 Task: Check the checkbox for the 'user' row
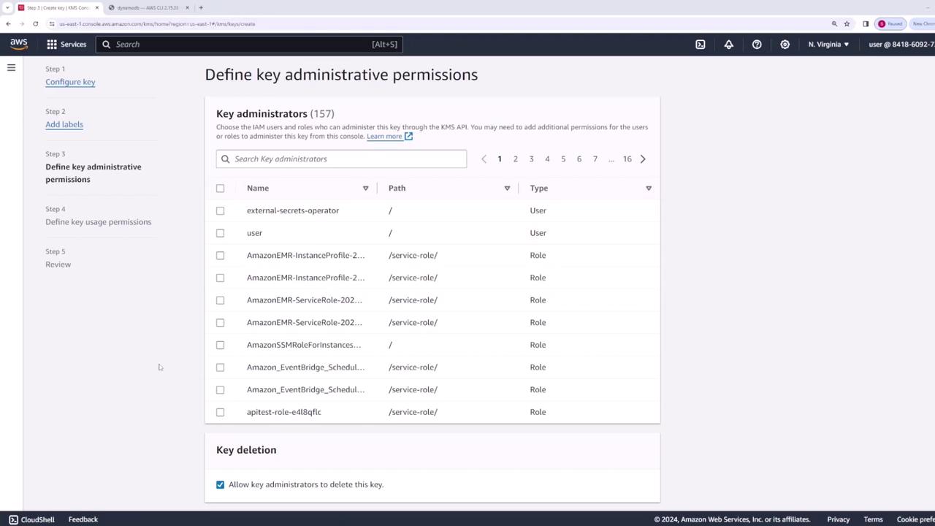[x=220, y=233]
